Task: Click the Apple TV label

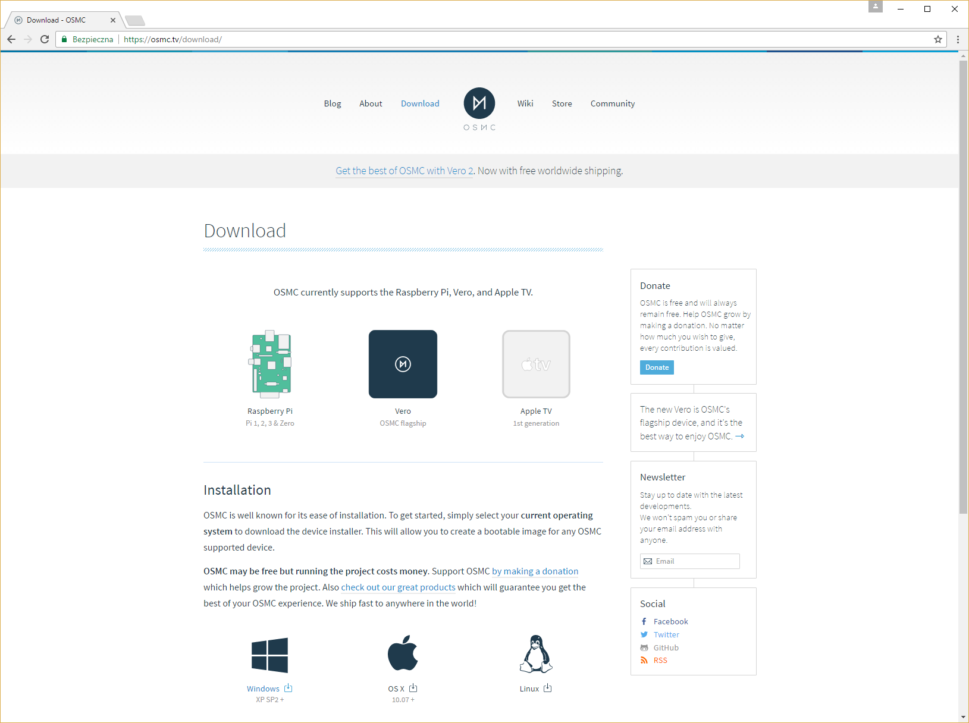Action: click(536, 411)
